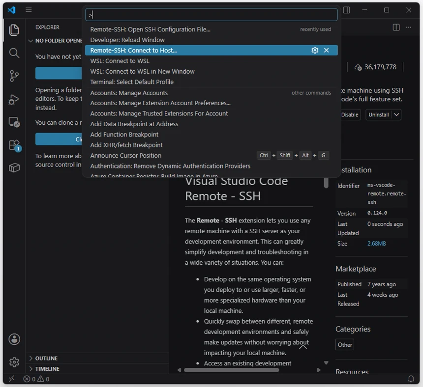Open the Source Control view
Screen dimensions: 423x387
pos(14,76)
